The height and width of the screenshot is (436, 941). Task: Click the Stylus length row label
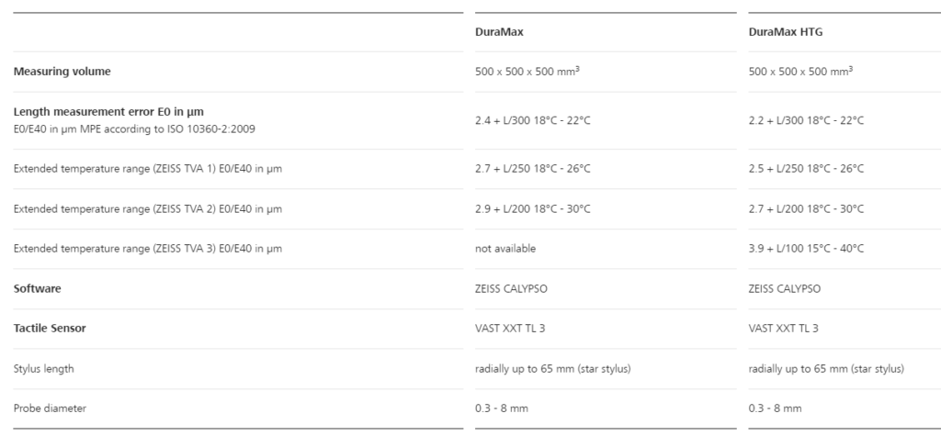(43, 369)
